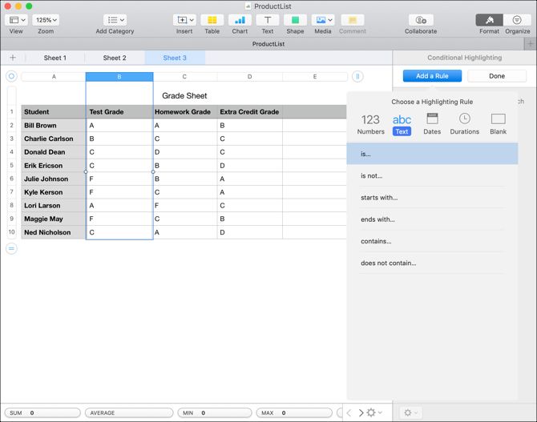Select the Durations rule type icon

click(x=464, y=119)
